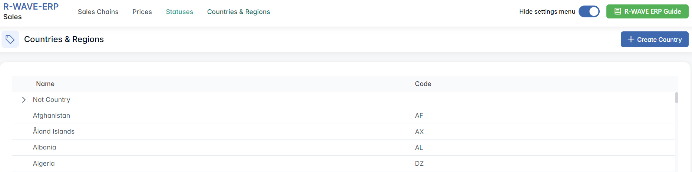
Task: Click the plus icon in Create Country
Action: click(x=630, y=39)
